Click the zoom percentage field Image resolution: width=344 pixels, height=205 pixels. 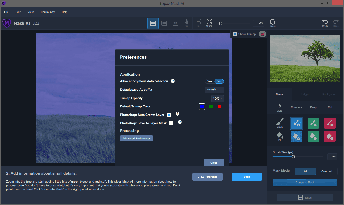tap(258, 23)
